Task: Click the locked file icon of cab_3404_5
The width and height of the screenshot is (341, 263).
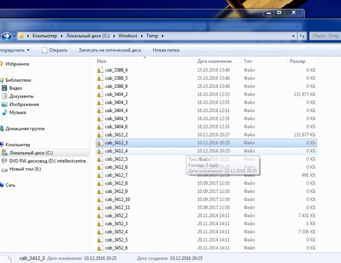Action: coord(100,119)
